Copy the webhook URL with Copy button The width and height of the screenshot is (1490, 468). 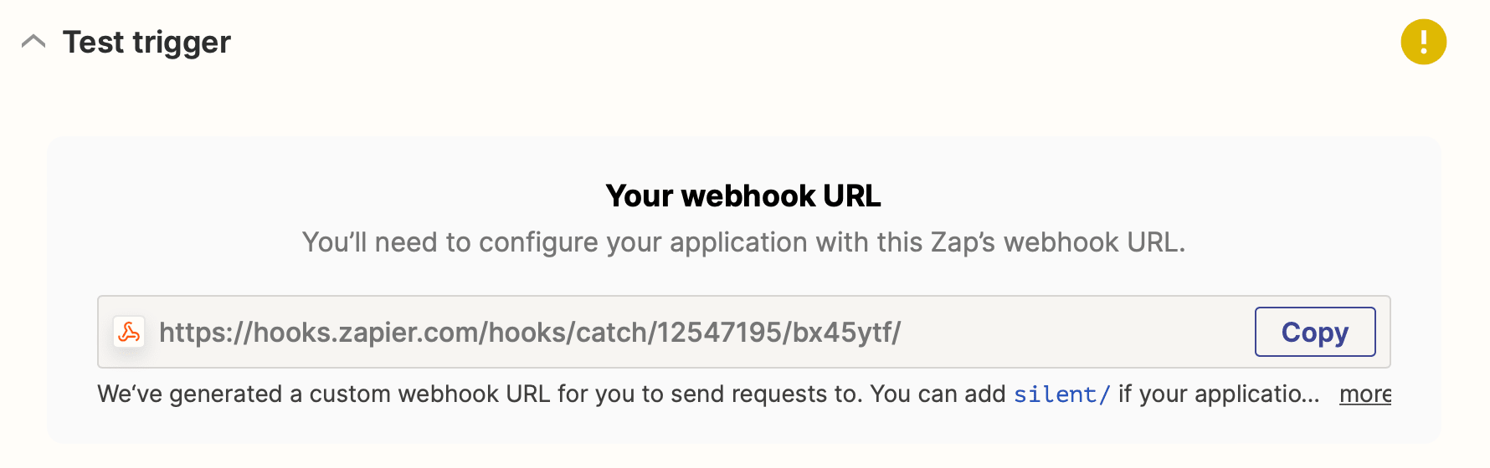(x=1314, y=332)
